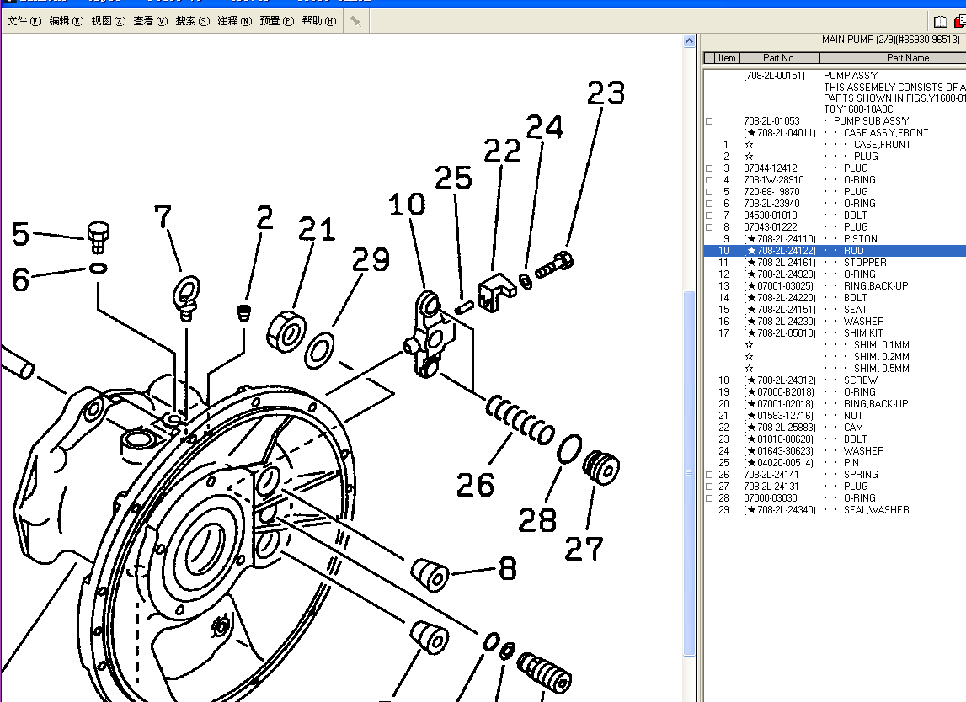Select item 22 CAM row
Screen dimensions: 966x702
[835, 428]
